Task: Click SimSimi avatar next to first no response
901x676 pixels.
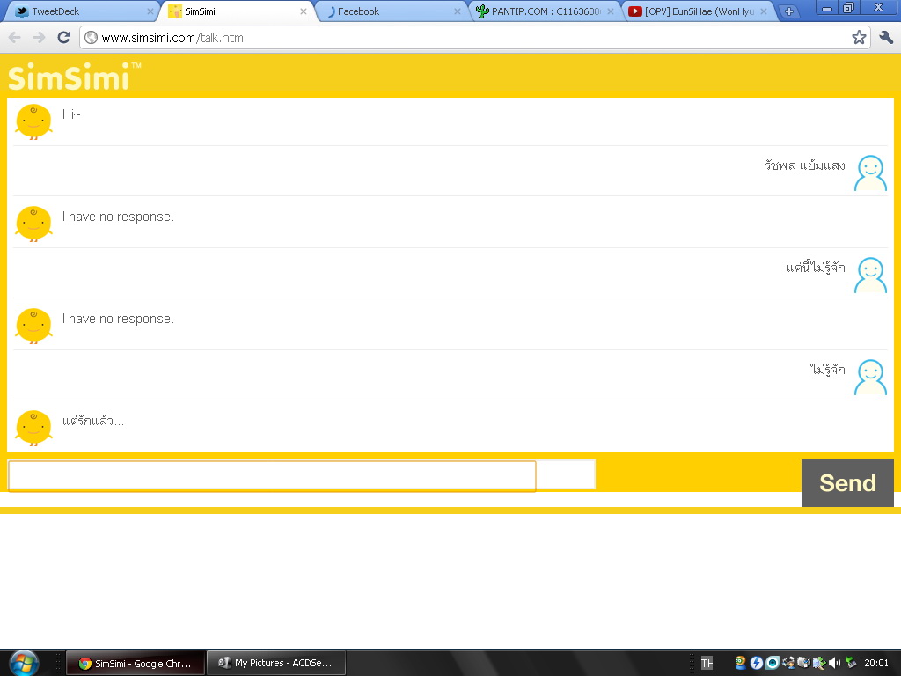Action: pos(34,224)
